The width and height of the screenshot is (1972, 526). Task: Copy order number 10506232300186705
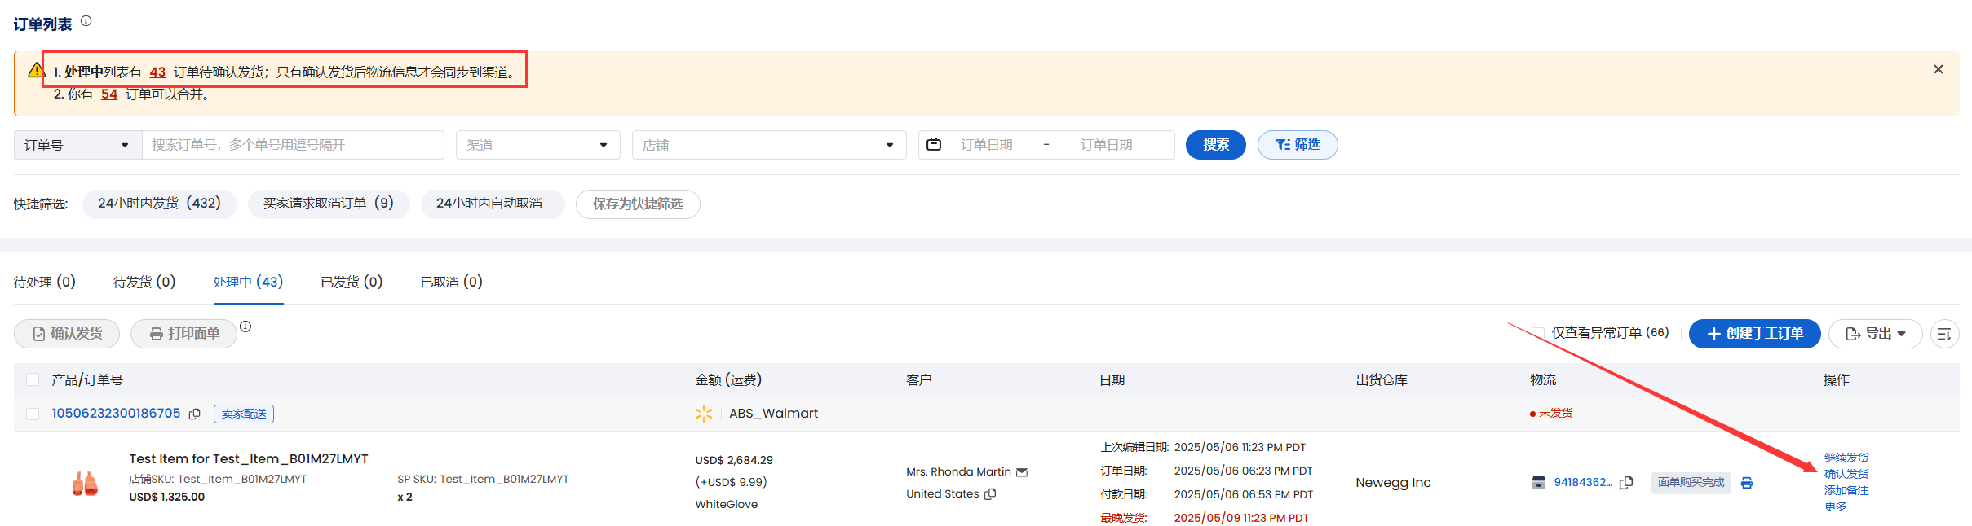[195, 414]
